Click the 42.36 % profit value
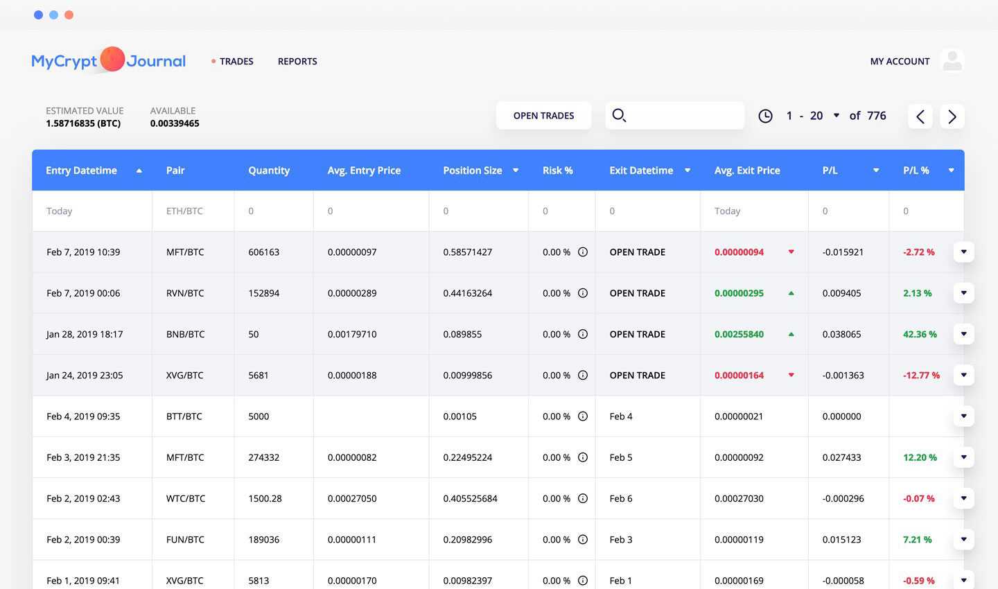 click(x=920, y=334)
